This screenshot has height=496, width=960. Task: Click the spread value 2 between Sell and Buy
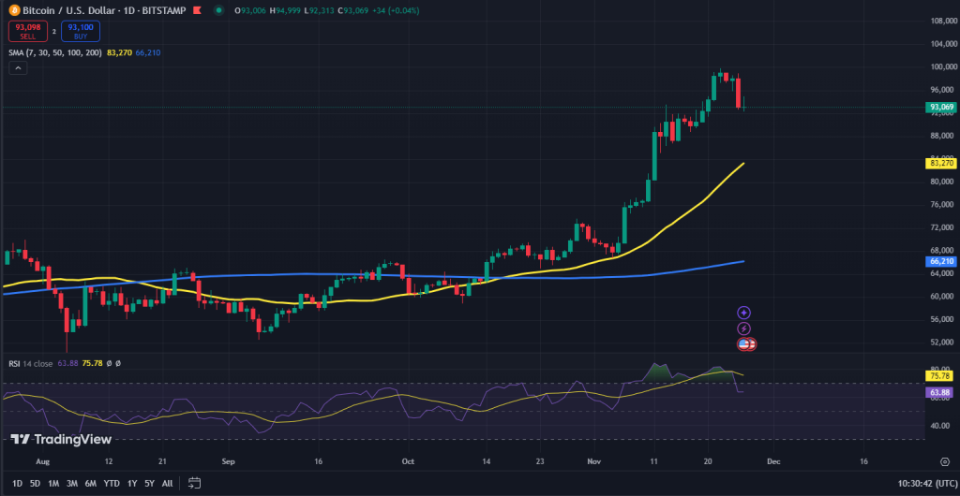pyautogui.click(x=53, y=31)
